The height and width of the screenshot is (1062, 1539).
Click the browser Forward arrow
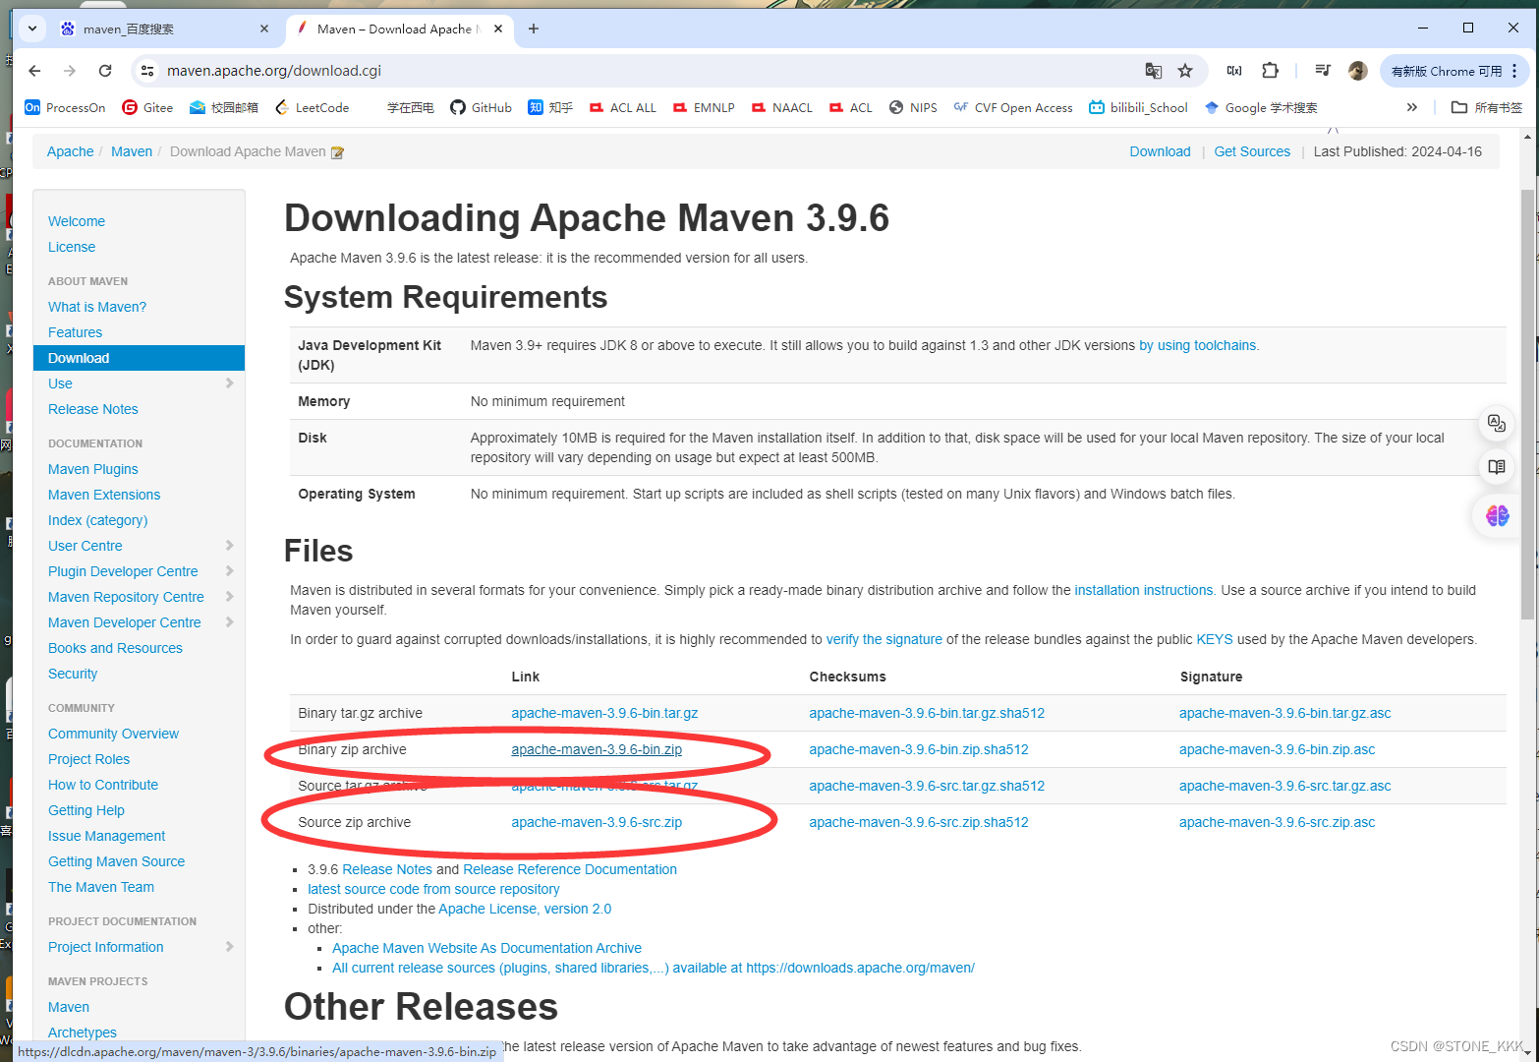[70, 71]
